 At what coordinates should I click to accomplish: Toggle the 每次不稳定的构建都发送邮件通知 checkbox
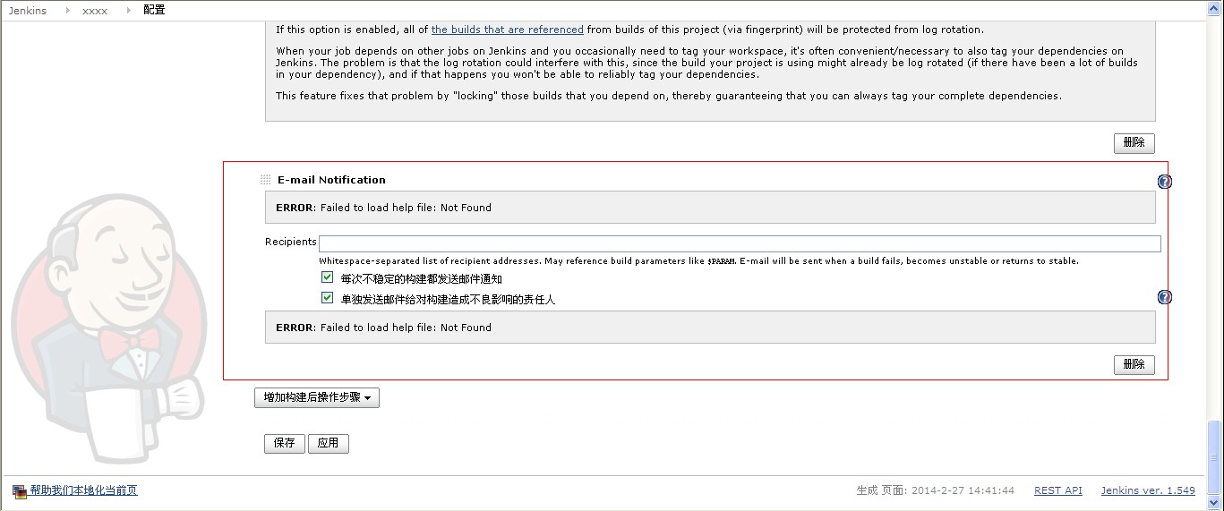(328, 278)
